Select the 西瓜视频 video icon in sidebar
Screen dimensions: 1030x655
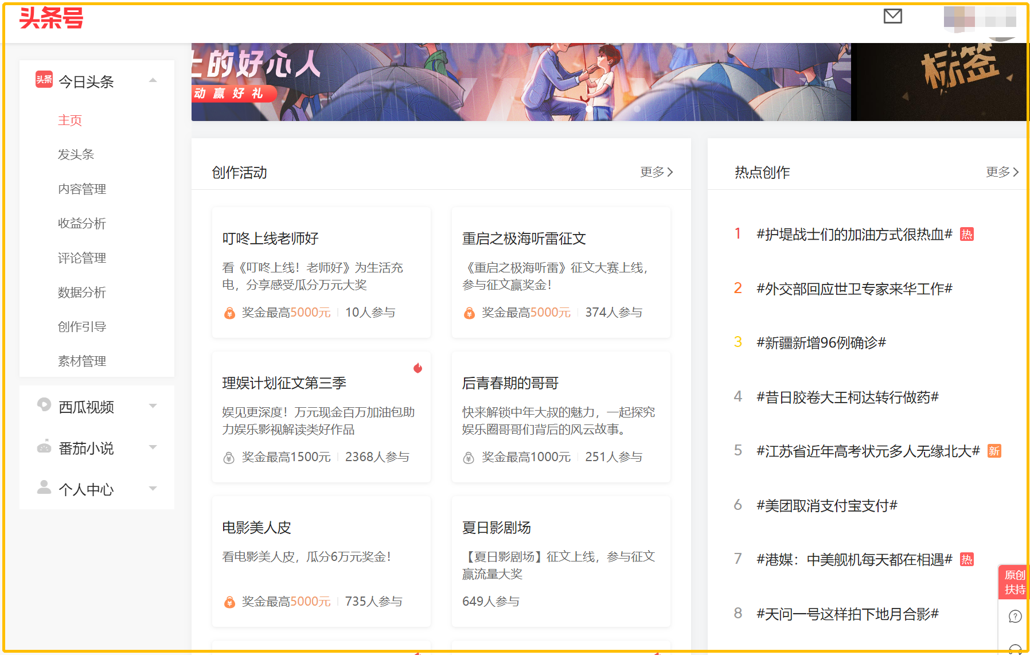coord(44,406)
